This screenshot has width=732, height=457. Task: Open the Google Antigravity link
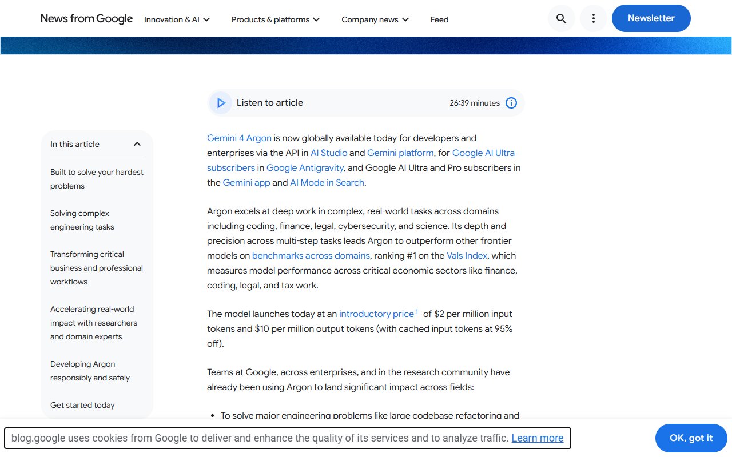pyautogui.click(x=305, y=167)
